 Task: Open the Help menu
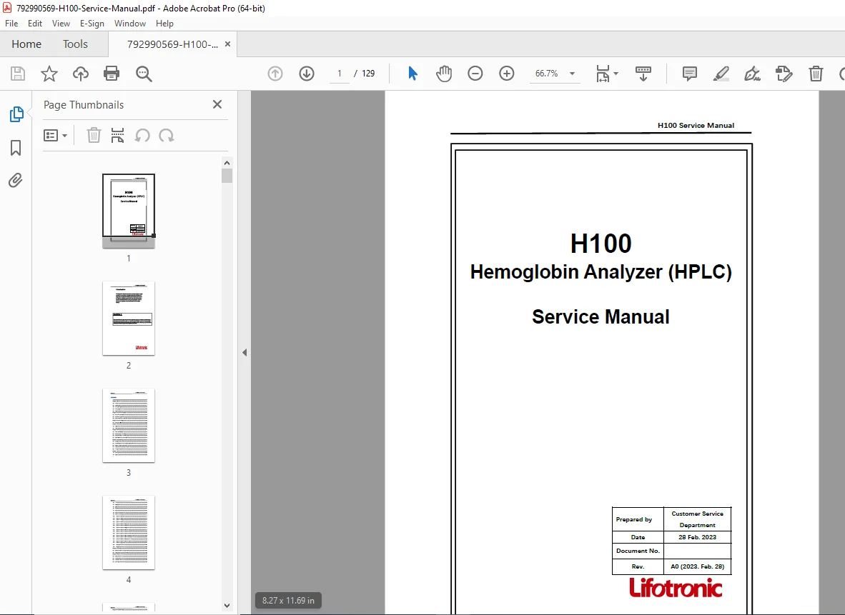164,23
